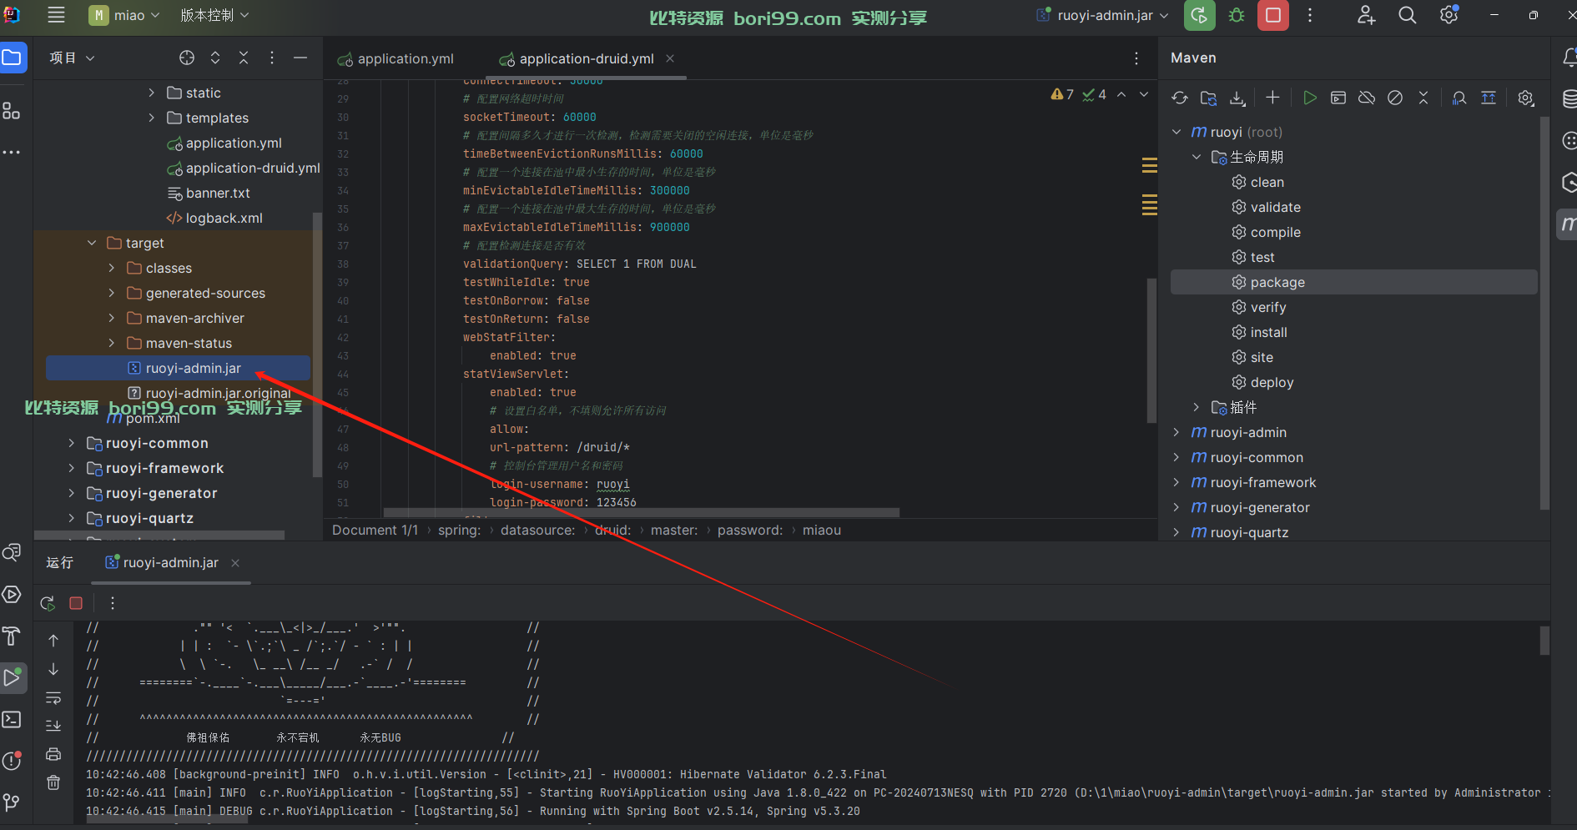
Task: Open the Services tool window
Action: coord(12,595)
